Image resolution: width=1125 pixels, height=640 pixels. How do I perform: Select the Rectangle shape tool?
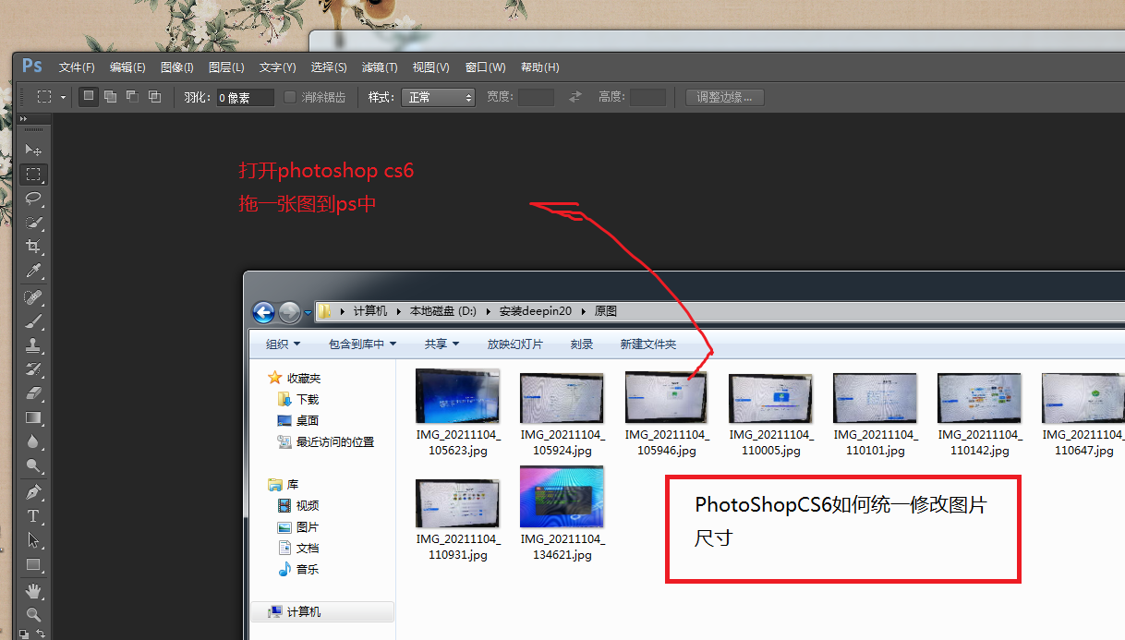(33, 564)
